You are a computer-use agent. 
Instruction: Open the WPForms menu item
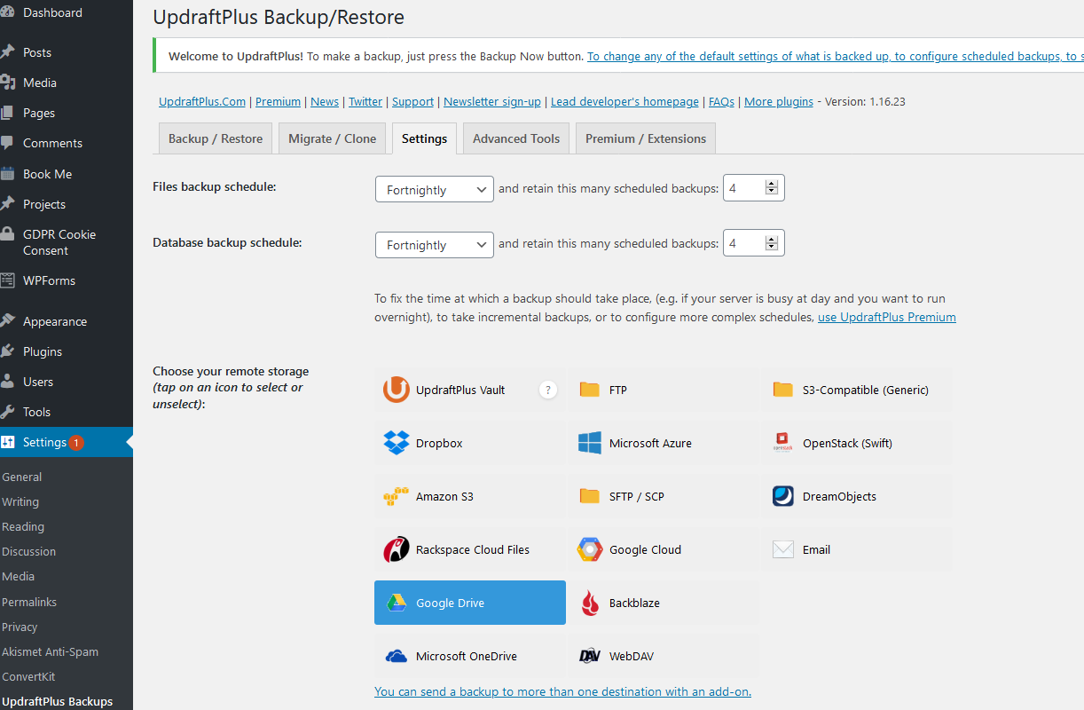pyautogui.click(x=67, y=280)
